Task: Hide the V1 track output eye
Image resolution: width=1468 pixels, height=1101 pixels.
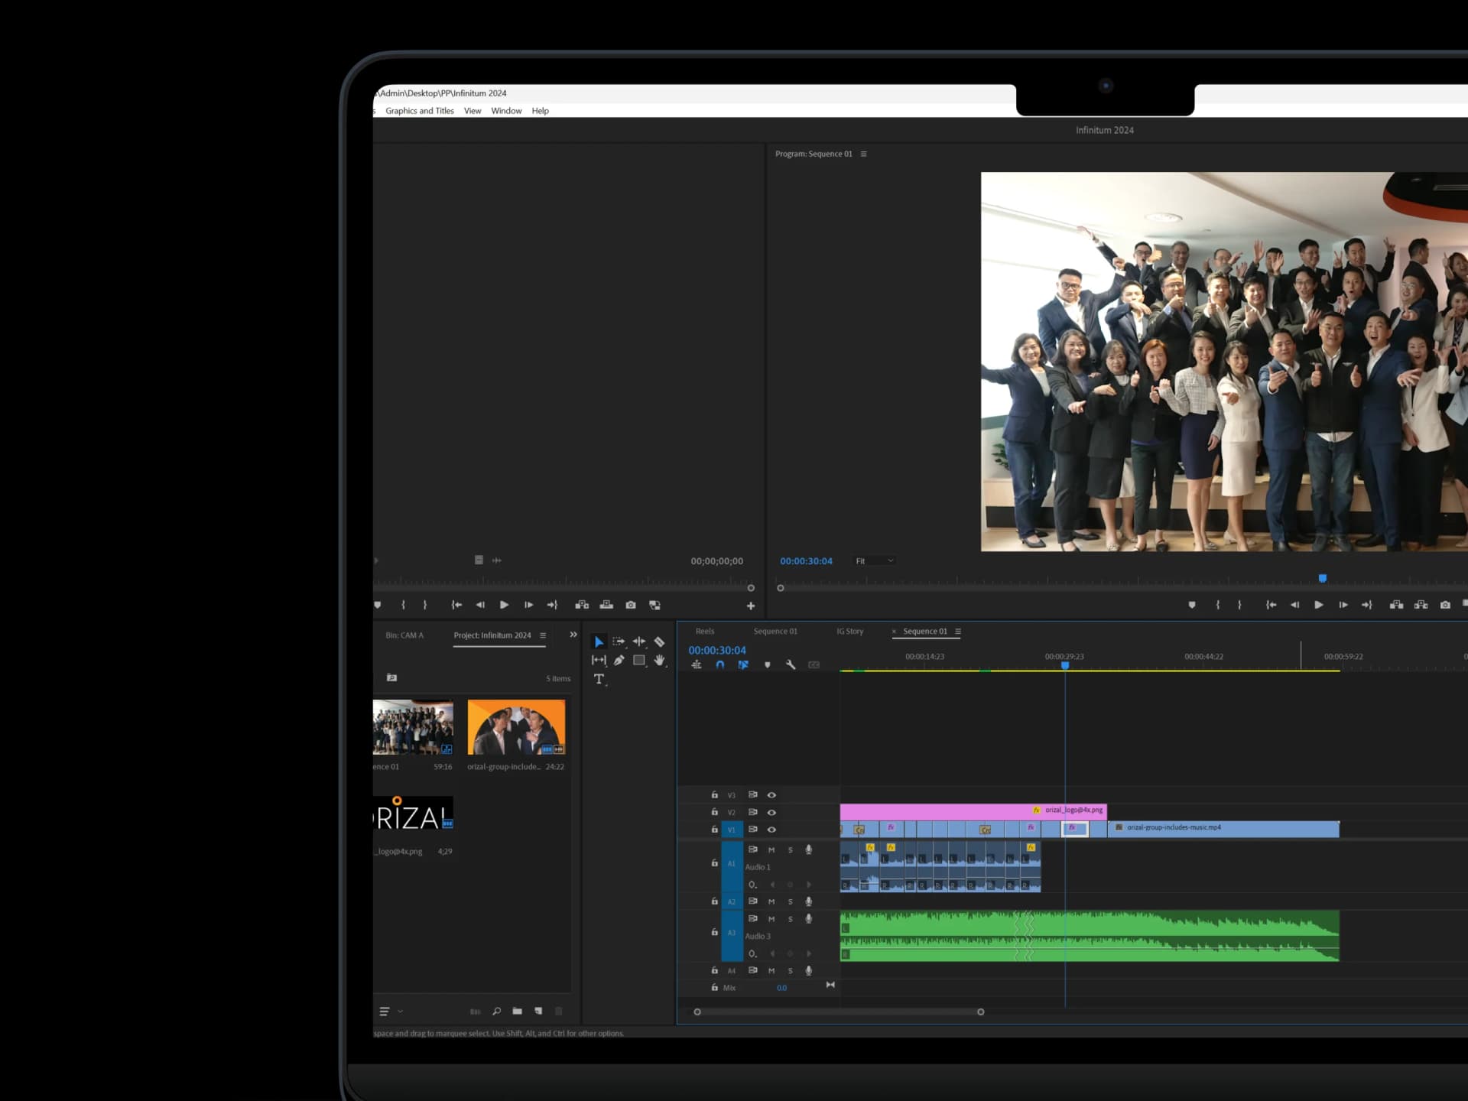Action: 771,830
